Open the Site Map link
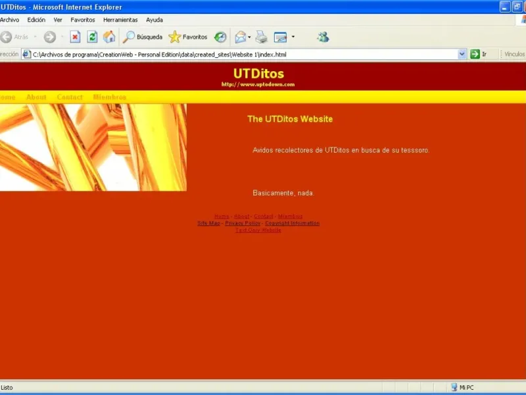The image size is (526, 395). coord(208,223)
